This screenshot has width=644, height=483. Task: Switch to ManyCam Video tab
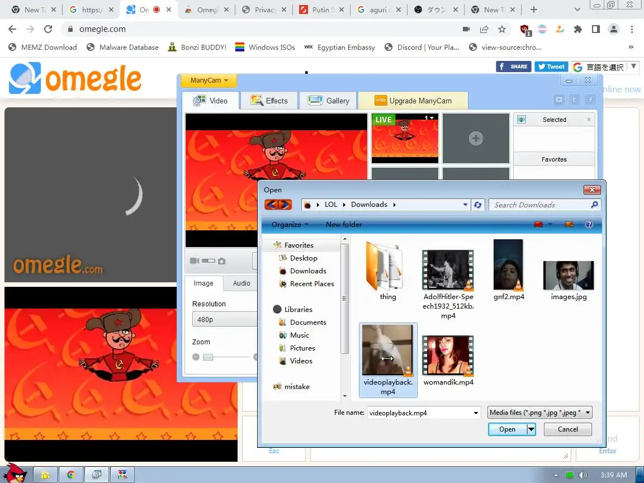click(x=210, y=101)
